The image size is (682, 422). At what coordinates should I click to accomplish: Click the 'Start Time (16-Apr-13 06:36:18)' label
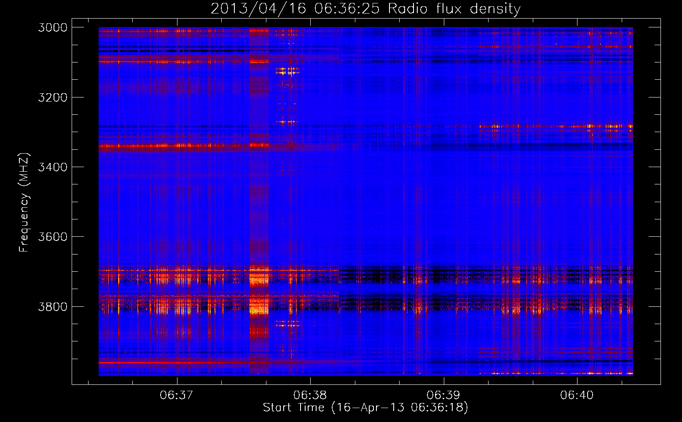[365, 408]
